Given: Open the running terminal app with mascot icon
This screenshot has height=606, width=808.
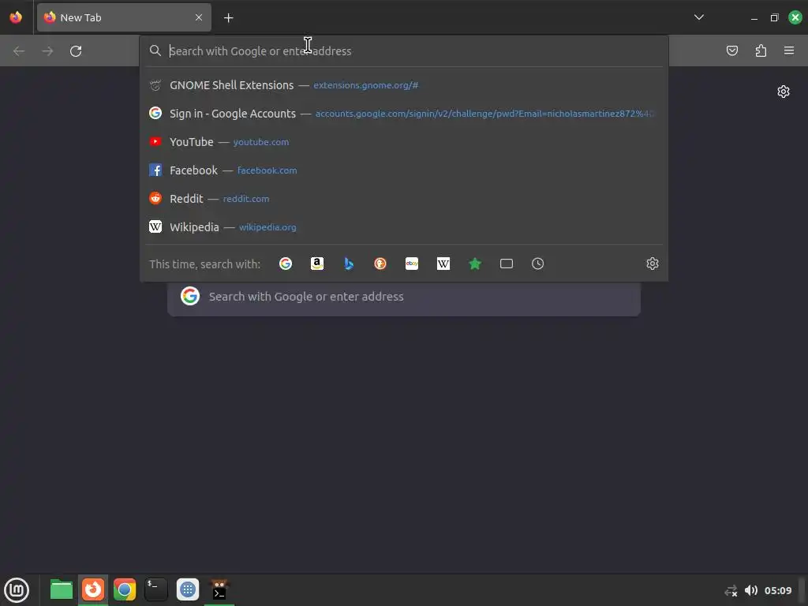Looking at the screenshot, I should pyautogui.click(x=219, y=590).
